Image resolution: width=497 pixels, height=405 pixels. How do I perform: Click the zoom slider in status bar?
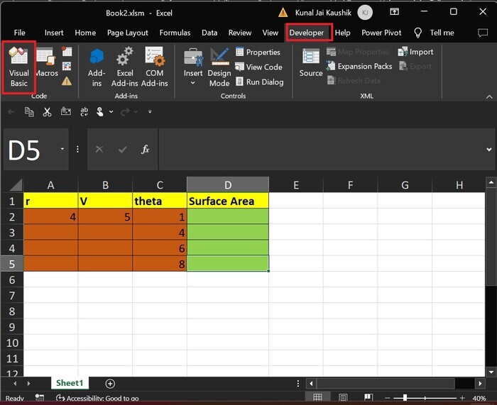(405, 398)
